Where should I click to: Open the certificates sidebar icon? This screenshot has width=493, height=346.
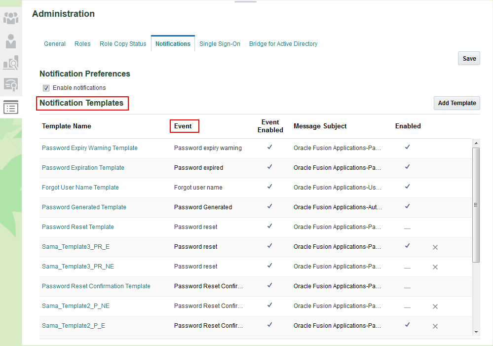click(11, 84)
